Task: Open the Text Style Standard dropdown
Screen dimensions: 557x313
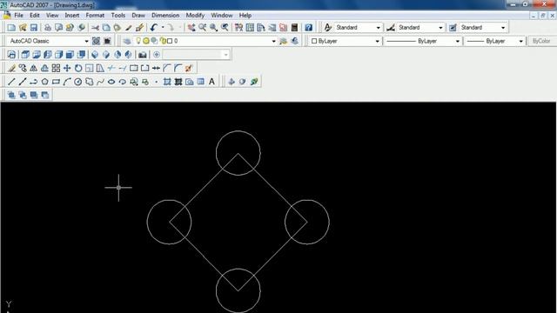Action: pyautogui.click(x=378, y=28)
